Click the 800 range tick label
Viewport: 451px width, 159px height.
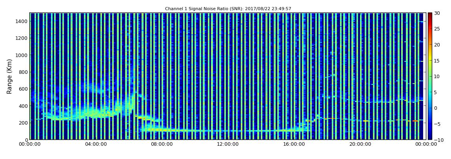pos(23,72)
